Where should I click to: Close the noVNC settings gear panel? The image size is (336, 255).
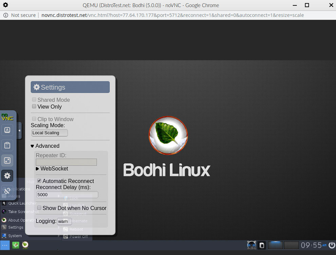[x=7, y=176]
